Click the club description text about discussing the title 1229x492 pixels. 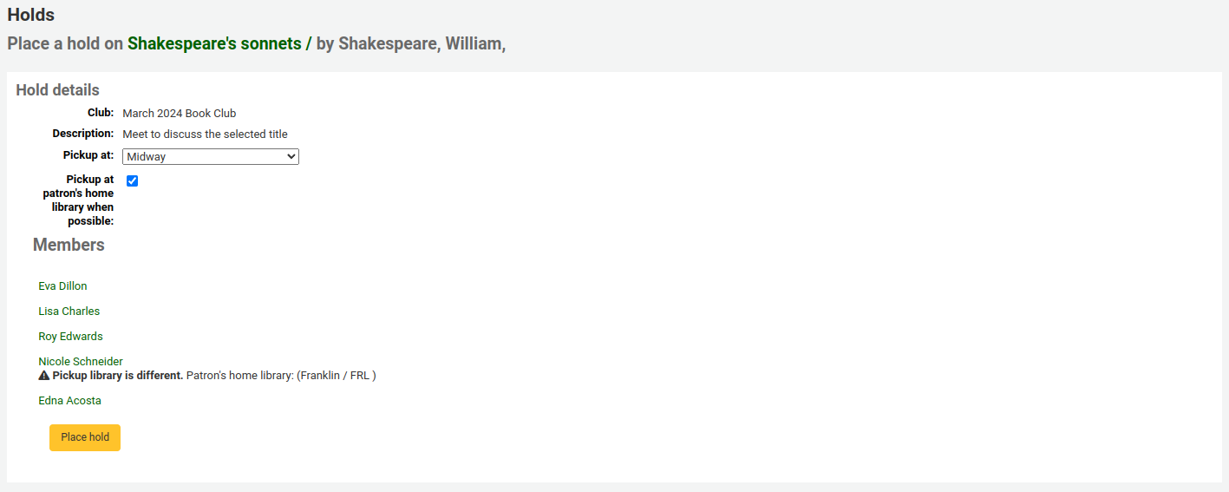[205, 134]
